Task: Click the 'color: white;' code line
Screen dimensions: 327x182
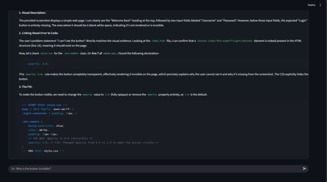Action: [39, 130]
